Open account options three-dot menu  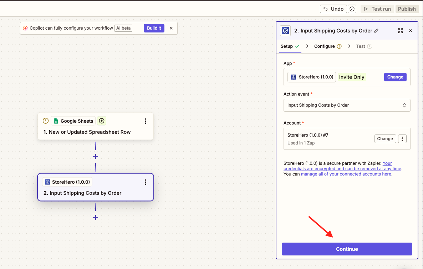click(x=402, y=139)
